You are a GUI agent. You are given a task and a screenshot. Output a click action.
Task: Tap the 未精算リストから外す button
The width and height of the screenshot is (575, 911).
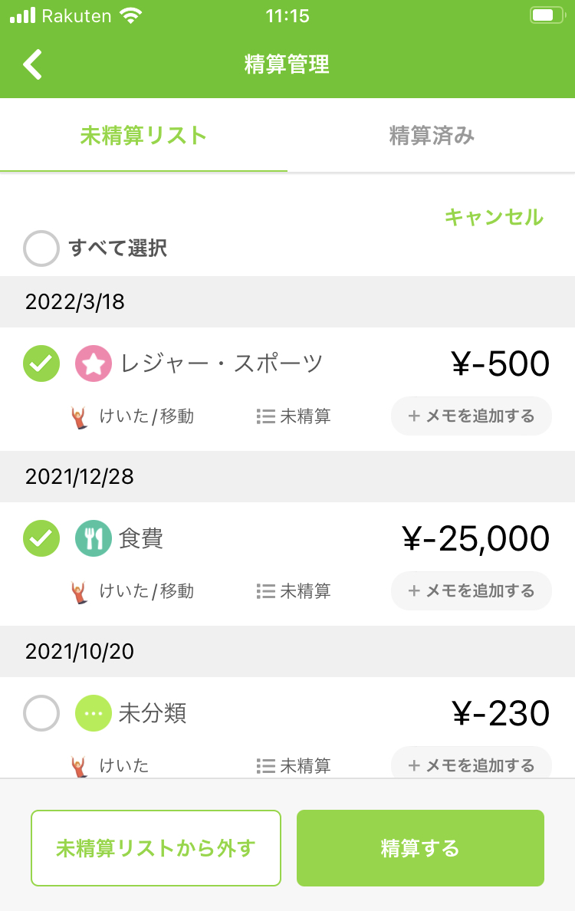(156, 848)
